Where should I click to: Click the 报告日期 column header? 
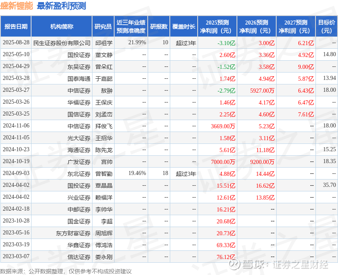coord(16,26)
